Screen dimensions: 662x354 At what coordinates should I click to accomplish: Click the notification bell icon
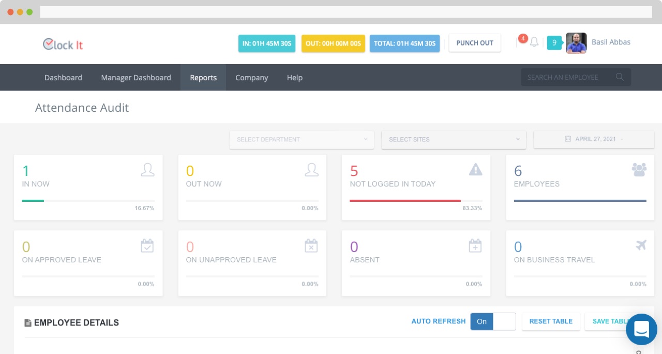534,42
